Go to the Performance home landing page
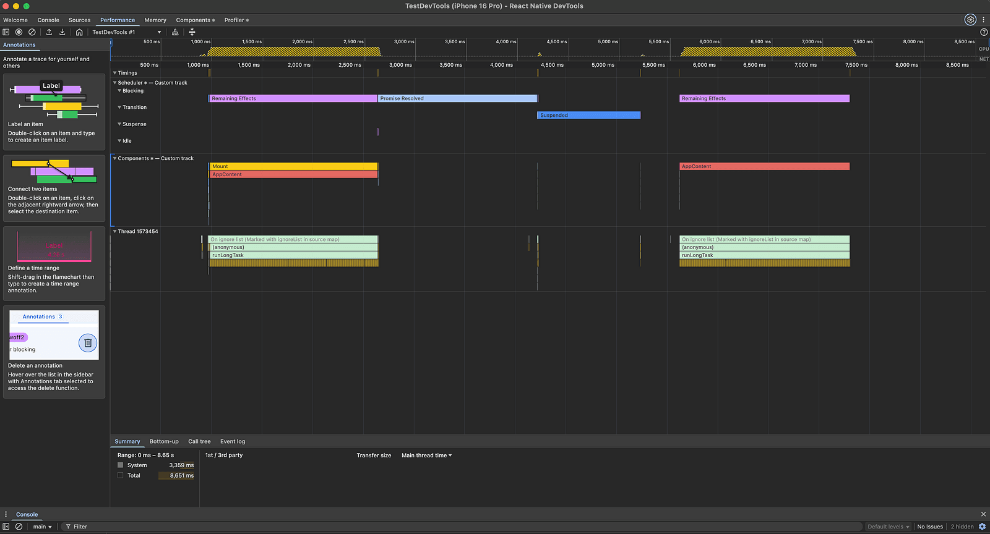 tap(79, 32)
